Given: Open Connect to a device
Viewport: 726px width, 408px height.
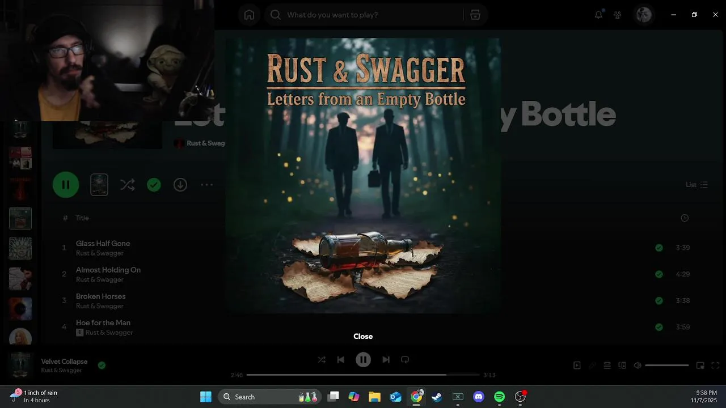Looking at the screenshot, I should (622, 365).
